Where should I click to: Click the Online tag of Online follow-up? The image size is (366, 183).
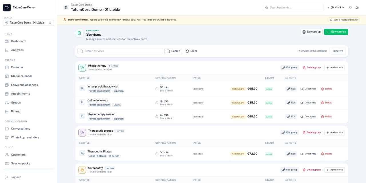[117, 105]
